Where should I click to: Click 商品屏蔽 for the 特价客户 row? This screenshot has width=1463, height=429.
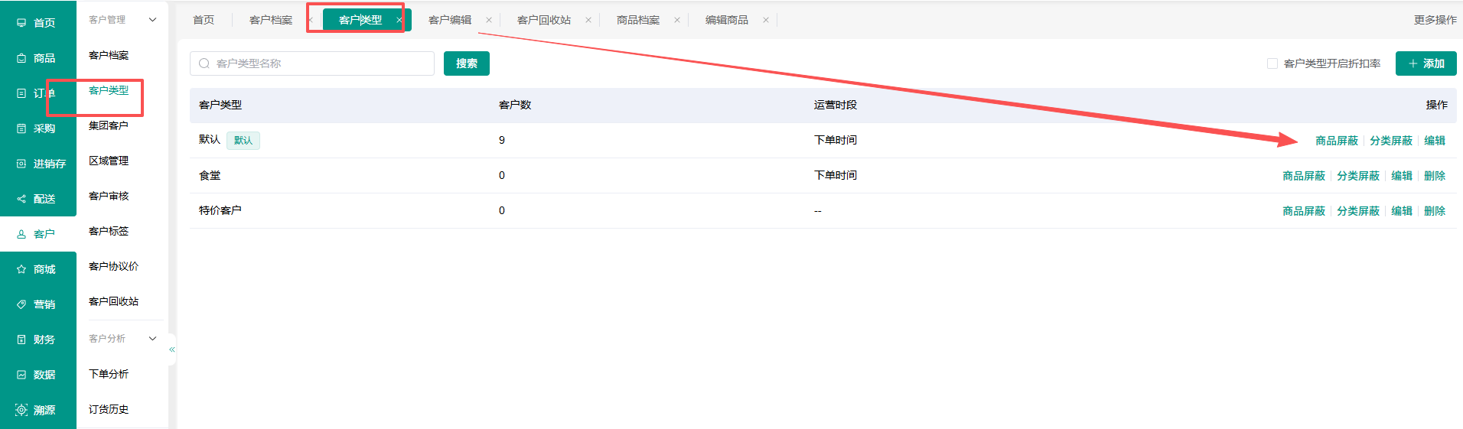[x=1304, y=211]
